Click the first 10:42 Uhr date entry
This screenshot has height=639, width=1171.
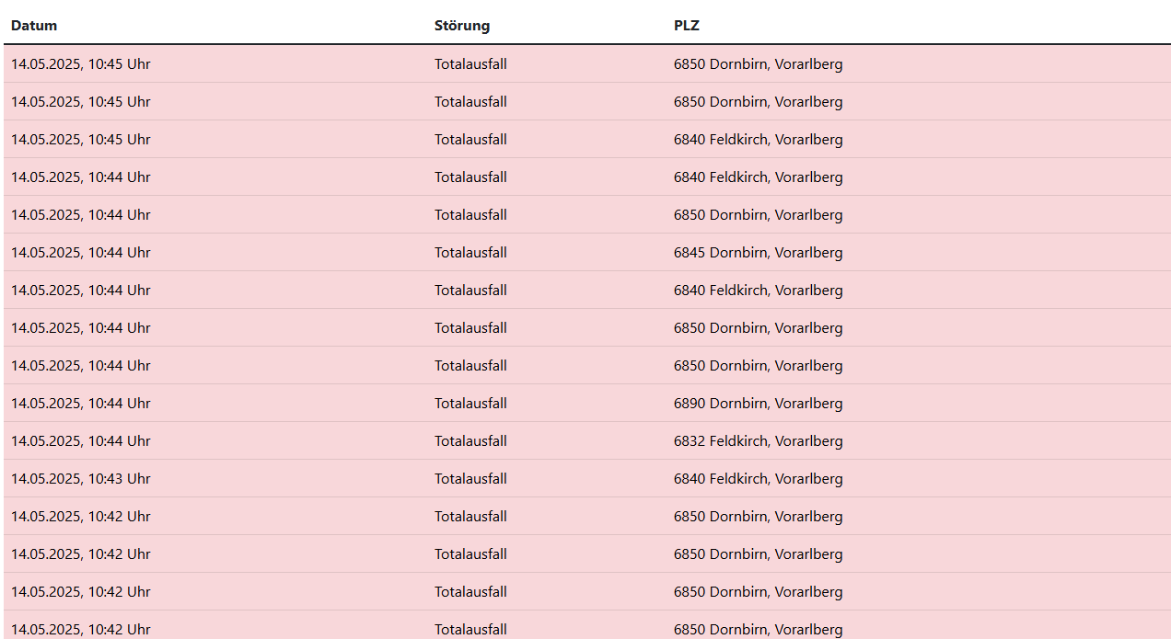(x=81, y=517)
